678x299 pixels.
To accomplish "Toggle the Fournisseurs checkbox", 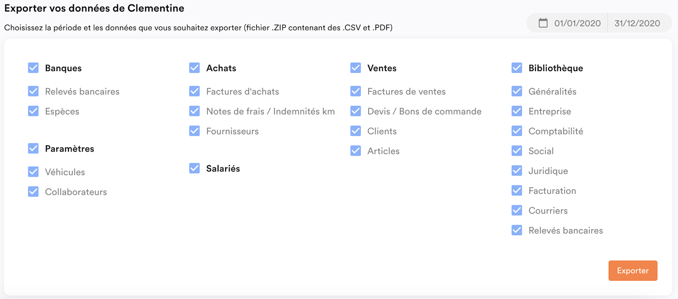I will pos(195,131).
